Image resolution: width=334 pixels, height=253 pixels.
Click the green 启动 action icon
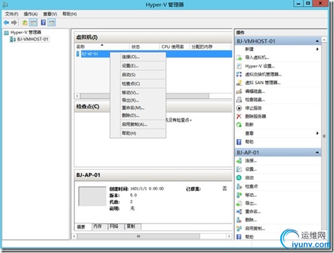click(x=239, y=178)
